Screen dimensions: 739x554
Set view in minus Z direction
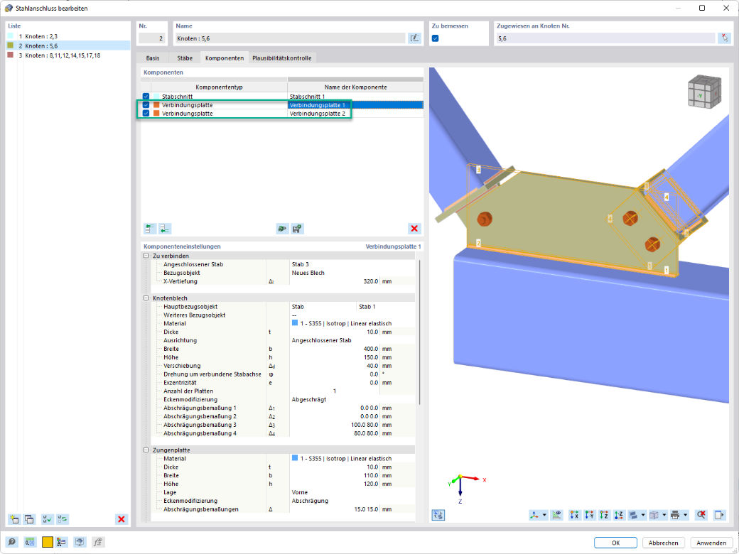pos(619,515)
